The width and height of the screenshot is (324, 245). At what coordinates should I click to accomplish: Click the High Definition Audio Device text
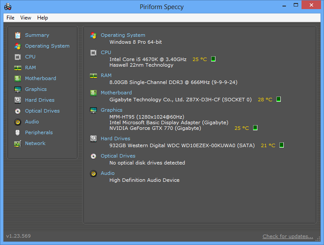144,180
